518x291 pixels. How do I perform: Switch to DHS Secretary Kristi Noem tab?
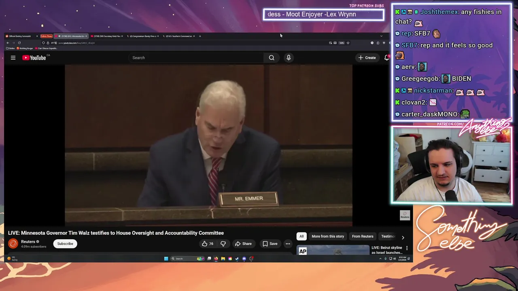click(107, 36)
